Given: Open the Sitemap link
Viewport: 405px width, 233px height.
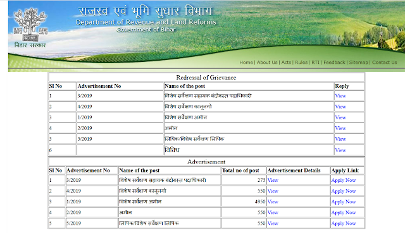Looking at the screenshot, I should coord(359,63).
